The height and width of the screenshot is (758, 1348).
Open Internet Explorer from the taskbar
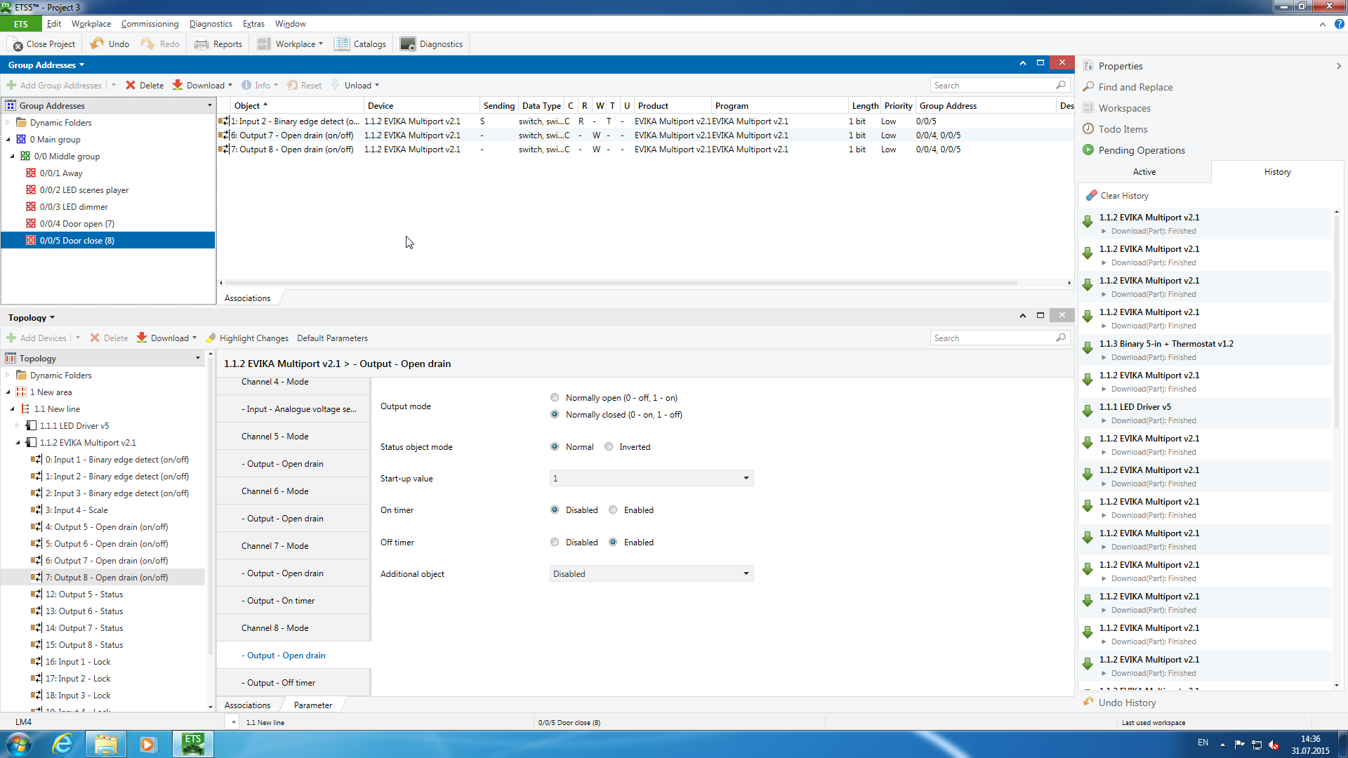click(63, 743)
